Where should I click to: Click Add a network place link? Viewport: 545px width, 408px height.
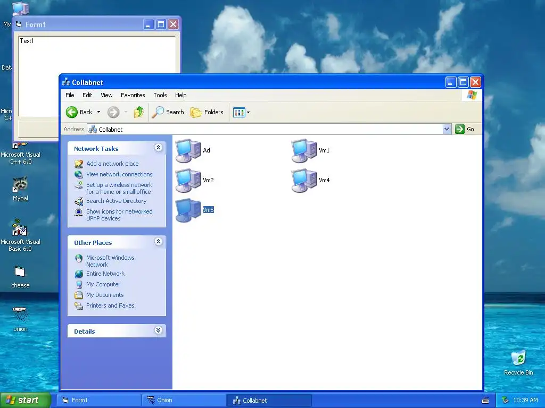pos(112,164)
